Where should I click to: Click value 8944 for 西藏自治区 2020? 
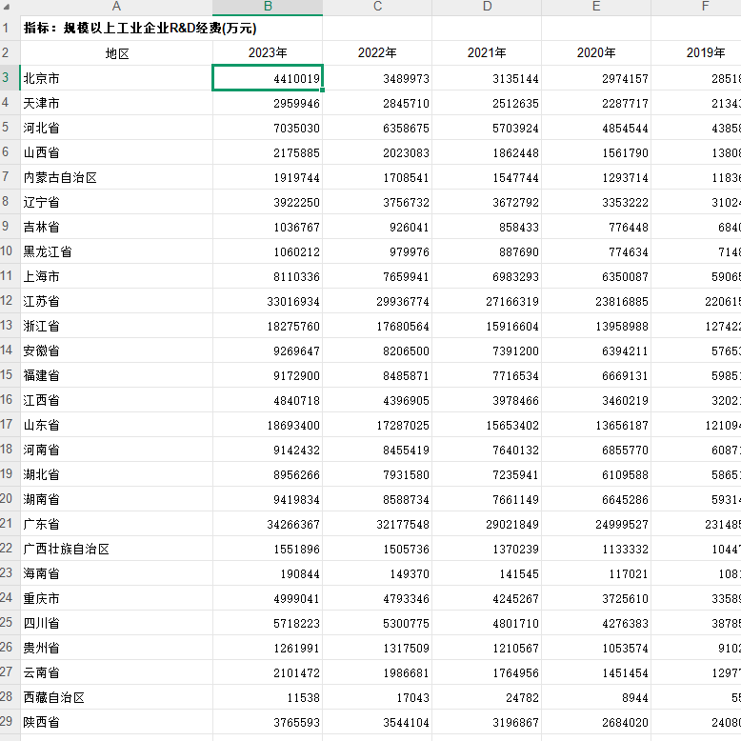(596, 697)
